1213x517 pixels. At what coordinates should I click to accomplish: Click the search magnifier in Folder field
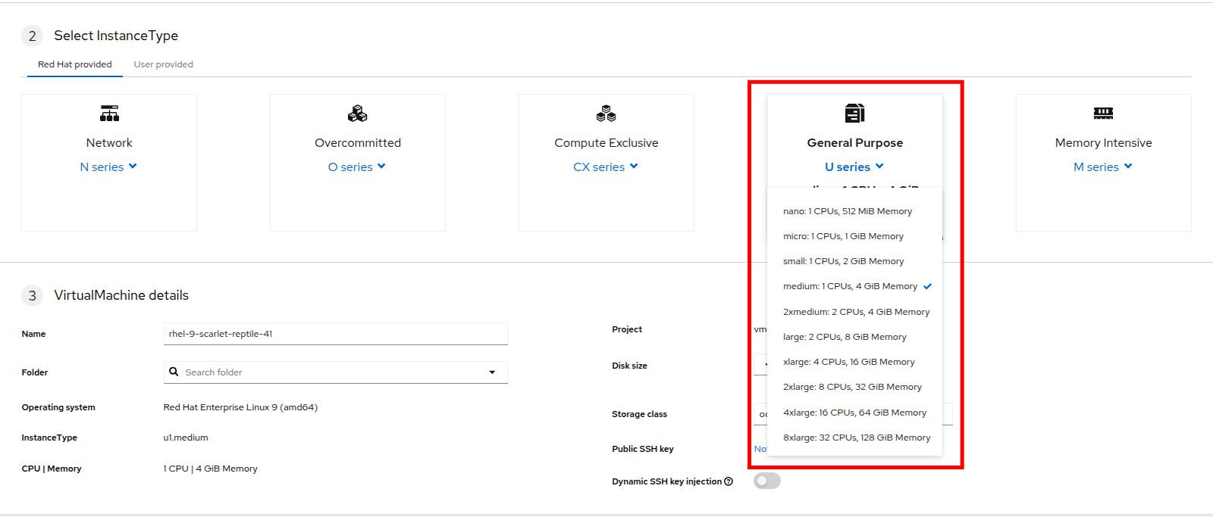pyautogui.click(x=174, y=372)
